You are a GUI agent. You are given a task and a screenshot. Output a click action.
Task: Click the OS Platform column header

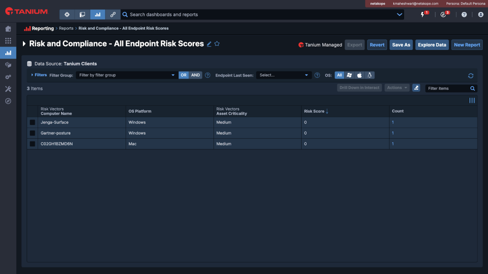coord(140,111)
